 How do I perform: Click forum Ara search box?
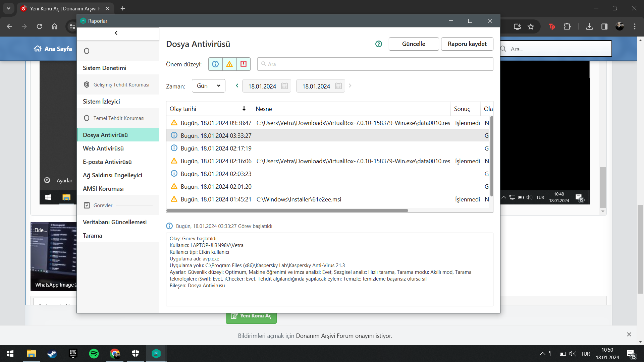(x=556, y=49)
